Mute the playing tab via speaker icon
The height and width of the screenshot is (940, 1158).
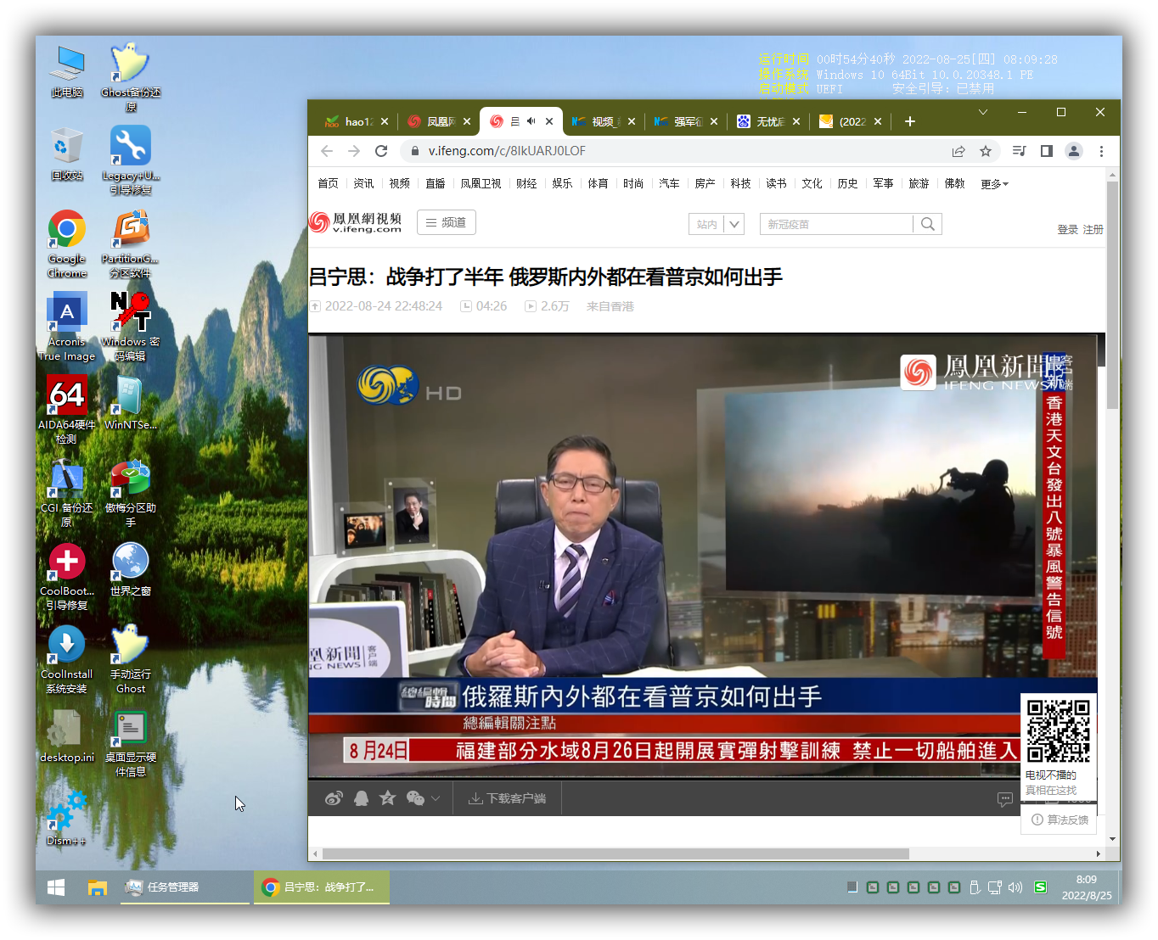coord(531,121)
